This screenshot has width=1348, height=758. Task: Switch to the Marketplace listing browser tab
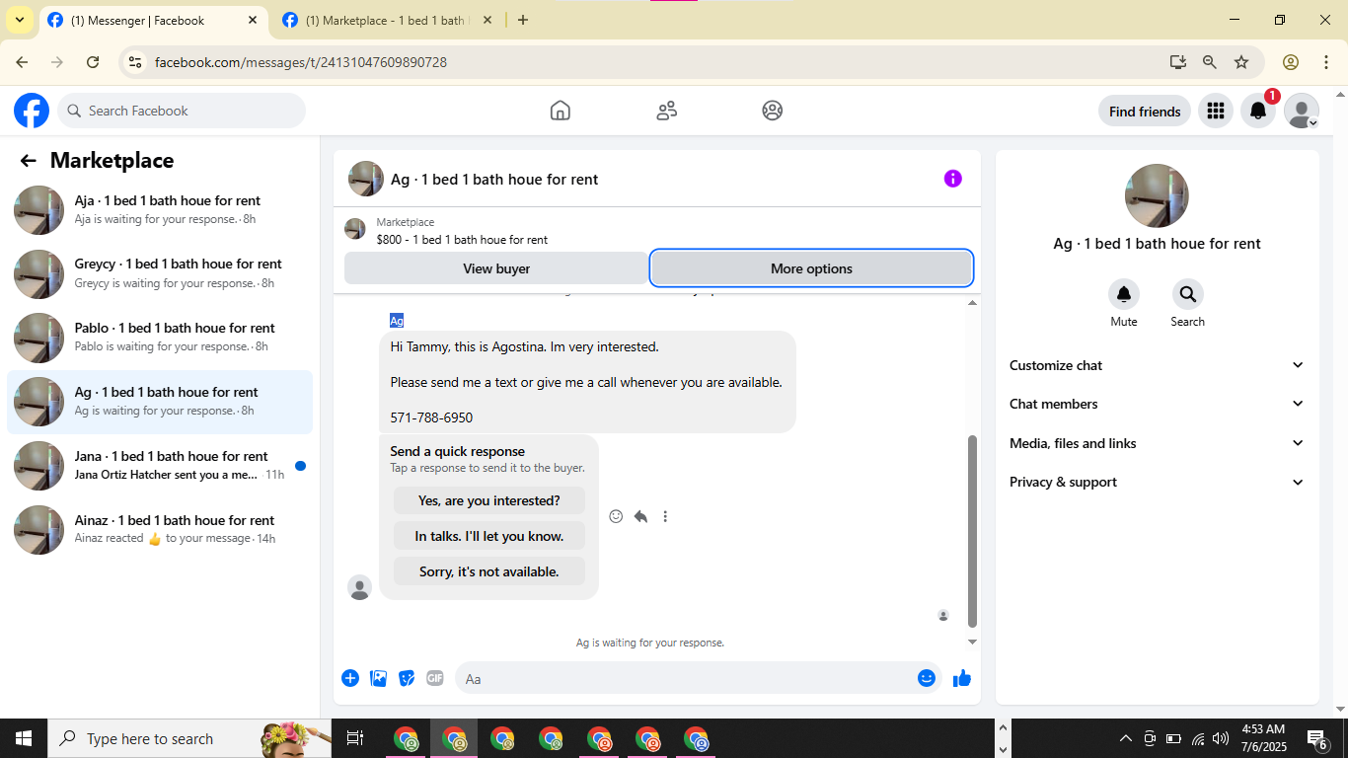pos(386,20)
